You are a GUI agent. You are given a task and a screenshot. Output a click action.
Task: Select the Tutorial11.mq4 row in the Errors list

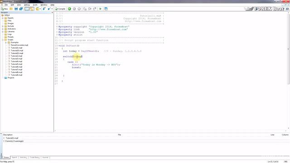pyautogui.click(x=12, y=138)
